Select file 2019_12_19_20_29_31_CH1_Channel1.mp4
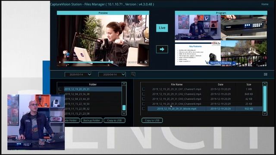This screenshot has width=276, height=155. pos(176,89)
